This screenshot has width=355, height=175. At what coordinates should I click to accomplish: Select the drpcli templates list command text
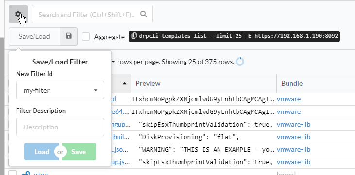pyautogui.click(x=238, y=36)
